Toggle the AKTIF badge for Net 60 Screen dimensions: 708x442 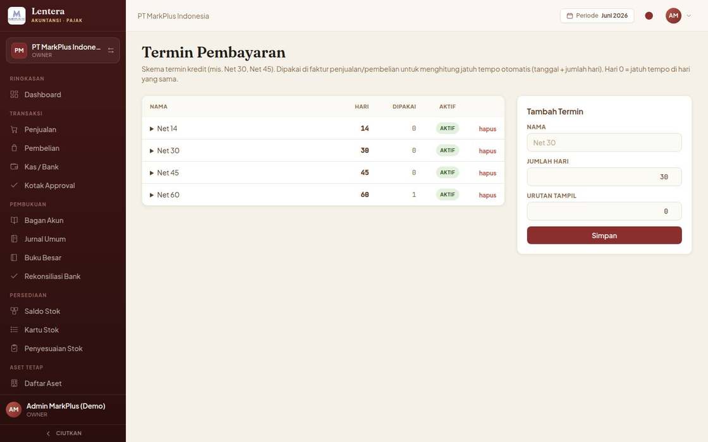[448, 194]
